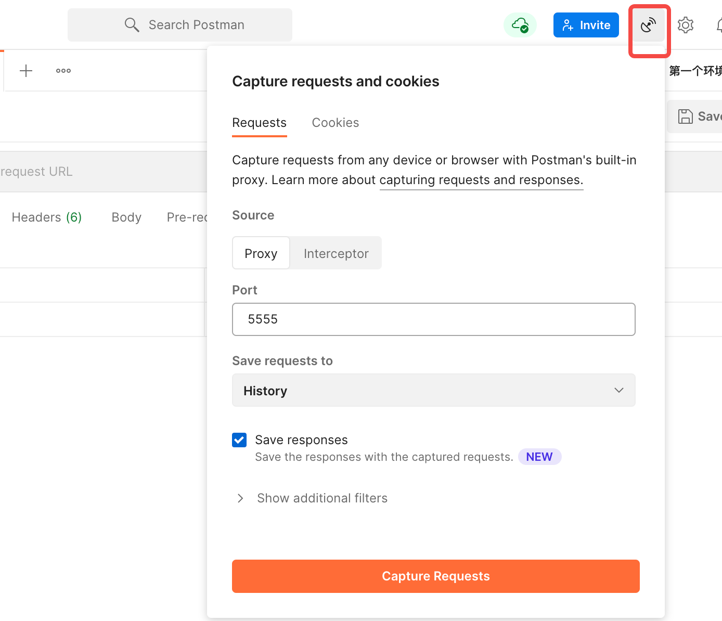The height and width of the screenshot is (621, 722).
Task: Click the Invite button
Action: (x=586, y=25)
